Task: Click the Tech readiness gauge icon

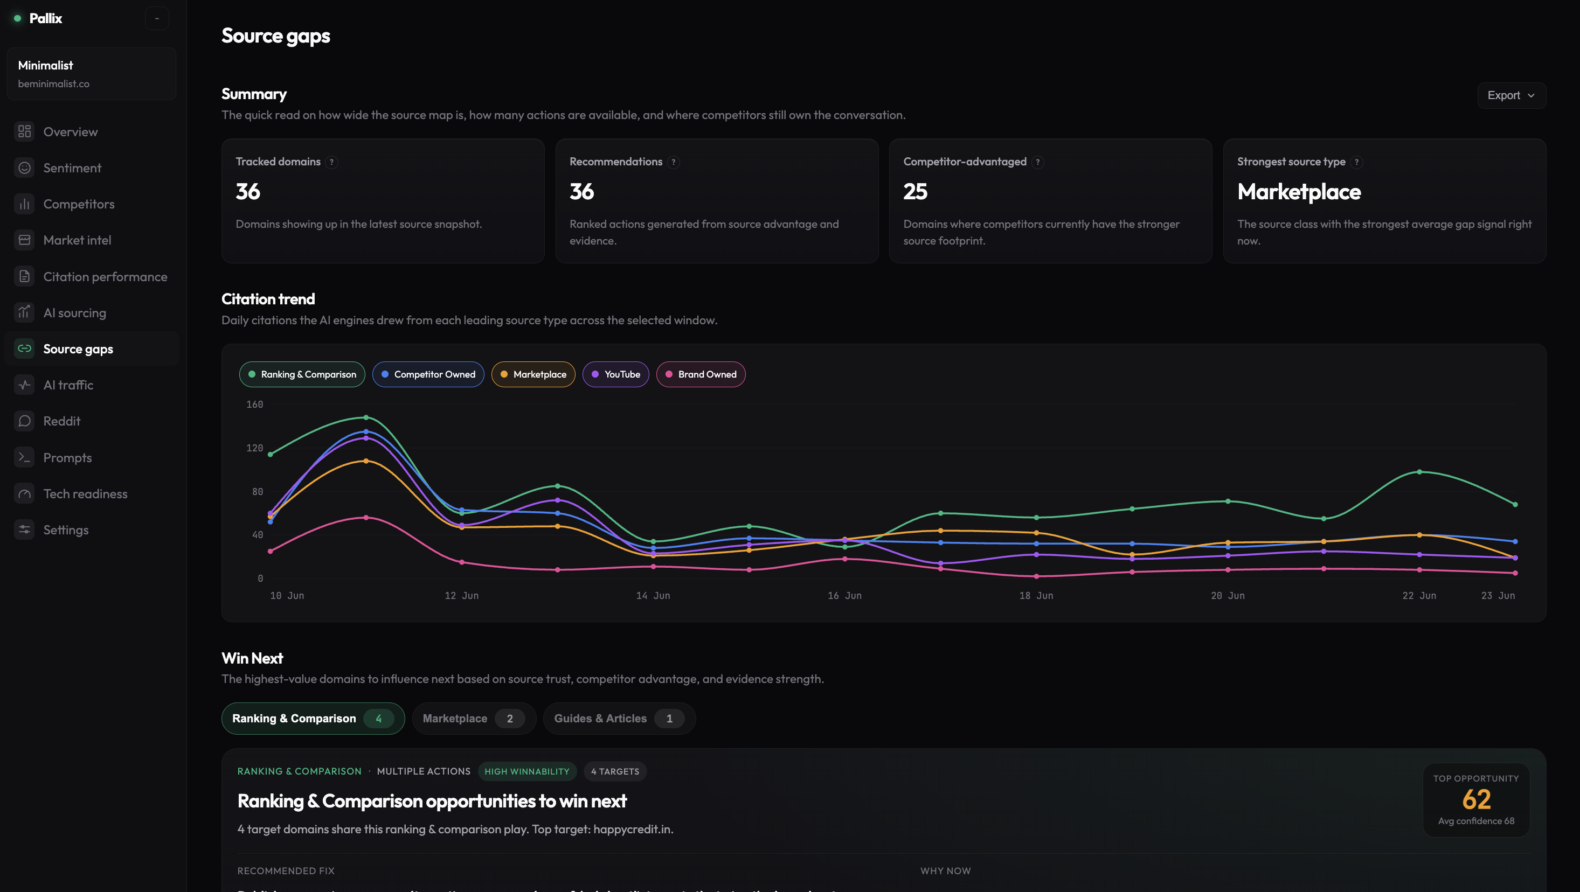Action: [25, 493]
